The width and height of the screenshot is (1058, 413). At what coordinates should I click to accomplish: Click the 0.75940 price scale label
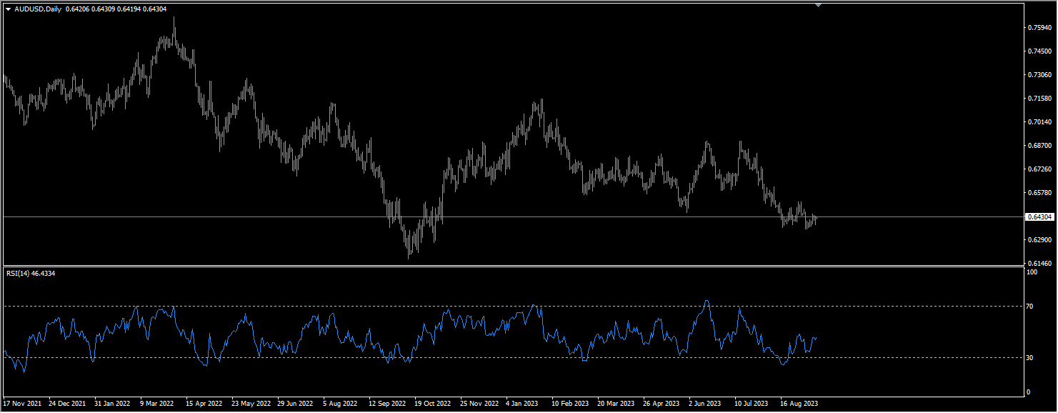pos(1039,28)
